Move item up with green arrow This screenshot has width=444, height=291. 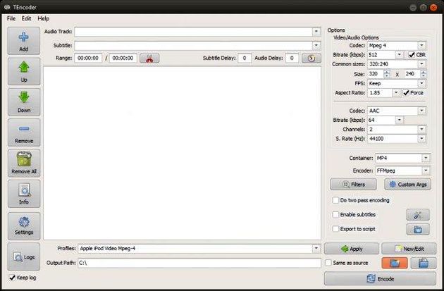24,73
